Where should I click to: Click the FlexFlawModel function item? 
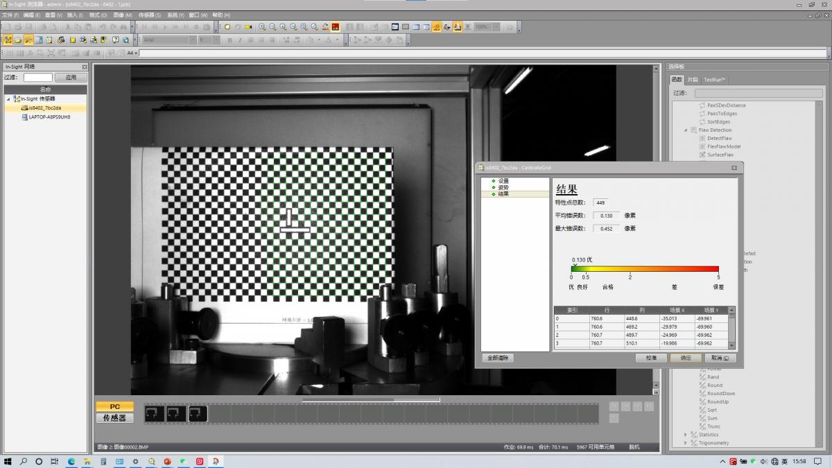(724, 147)
